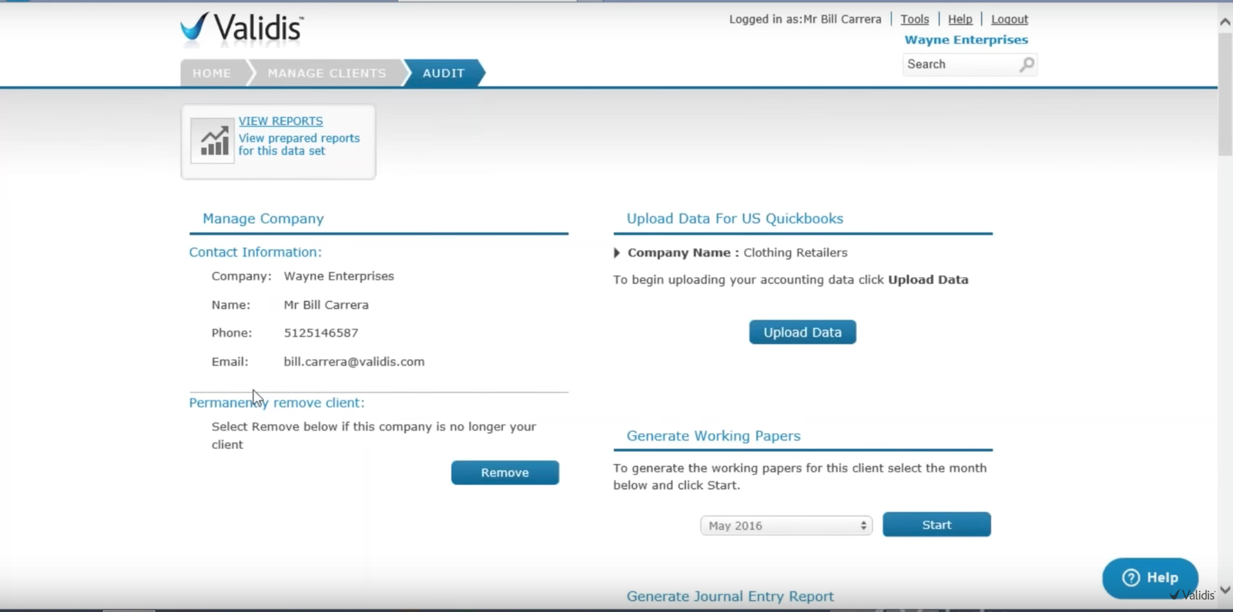This screenshot has width=1233, height=612.
Task: Select the HOME tab
Action: click(211, 73)
